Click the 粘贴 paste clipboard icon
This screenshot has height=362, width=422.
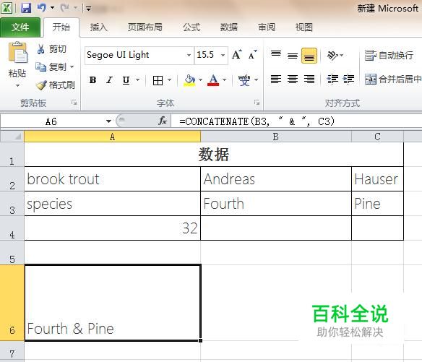(18, 53)
